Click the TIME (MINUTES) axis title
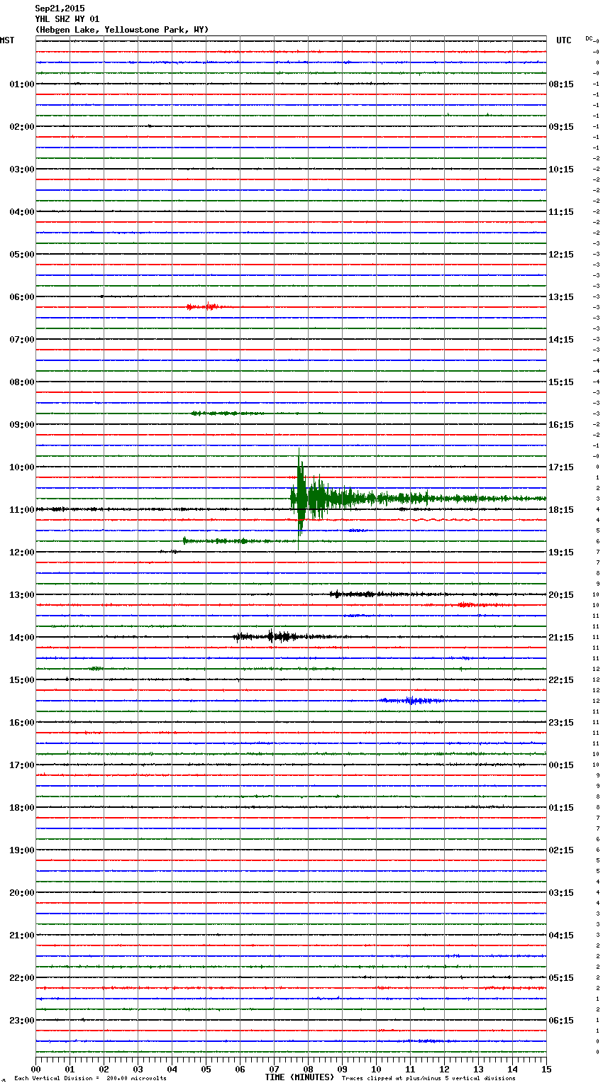This screenshot has height=1088, width=603. 299,1077
